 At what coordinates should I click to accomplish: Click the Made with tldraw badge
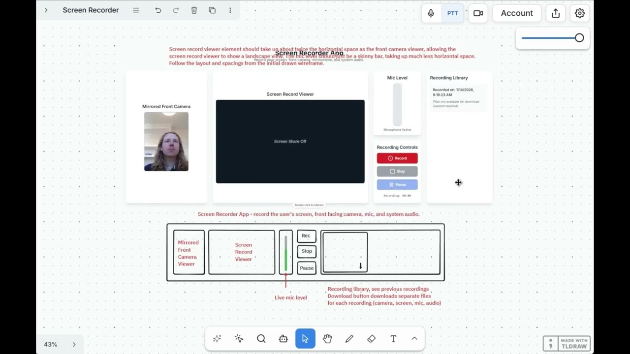tap(567, 343)
